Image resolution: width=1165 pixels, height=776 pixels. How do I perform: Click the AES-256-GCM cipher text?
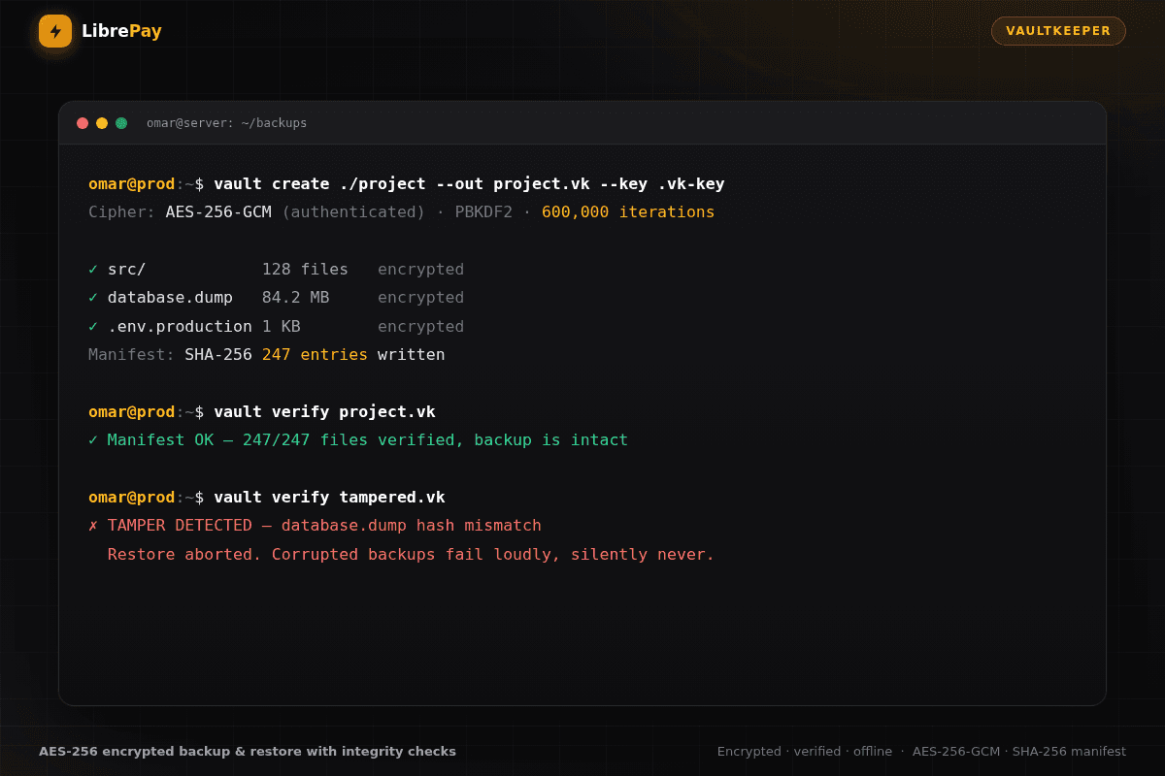pyautogui.click(x=218, y=211)
